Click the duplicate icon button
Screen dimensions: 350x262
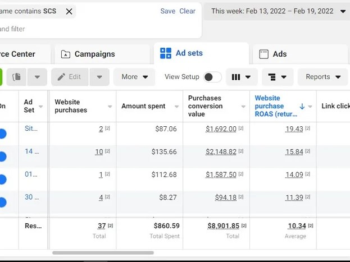[x=16, y=77]
